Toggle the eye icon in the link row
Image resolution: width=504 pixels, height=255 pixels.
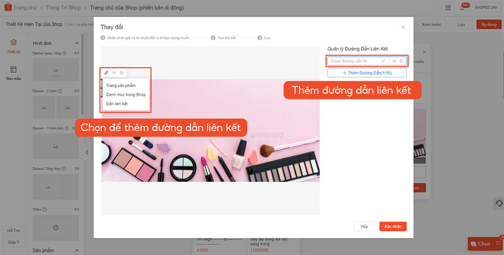[x=394, y=61]
